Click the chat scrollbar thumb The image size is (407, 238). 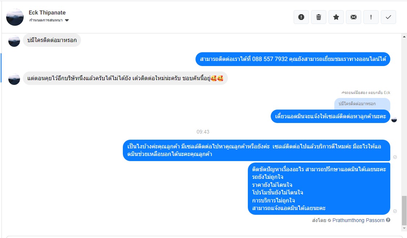coord(404,210)
